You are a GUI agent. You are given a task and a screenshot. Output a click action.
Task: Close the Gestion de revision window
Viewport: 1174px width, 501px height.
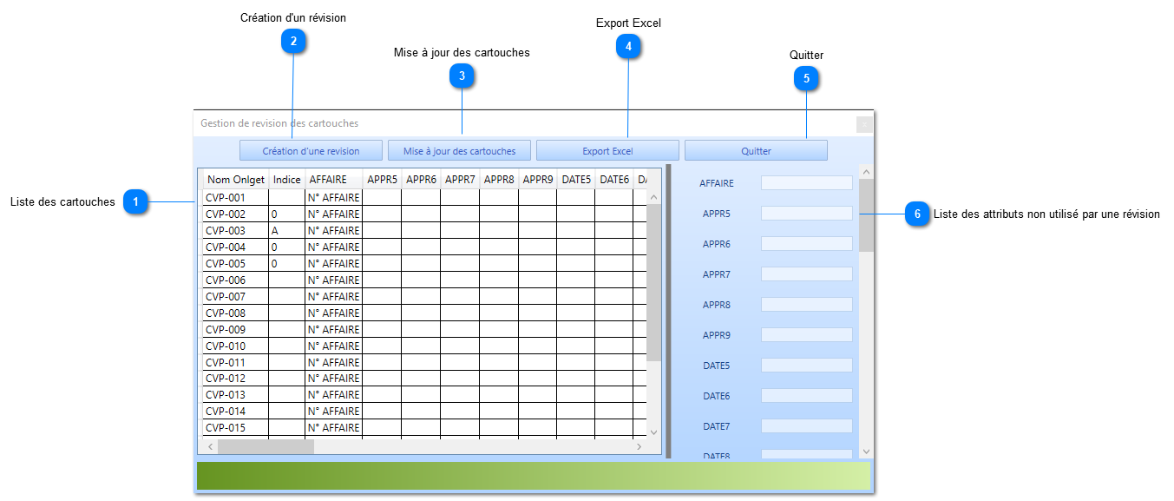click(864, 124)
